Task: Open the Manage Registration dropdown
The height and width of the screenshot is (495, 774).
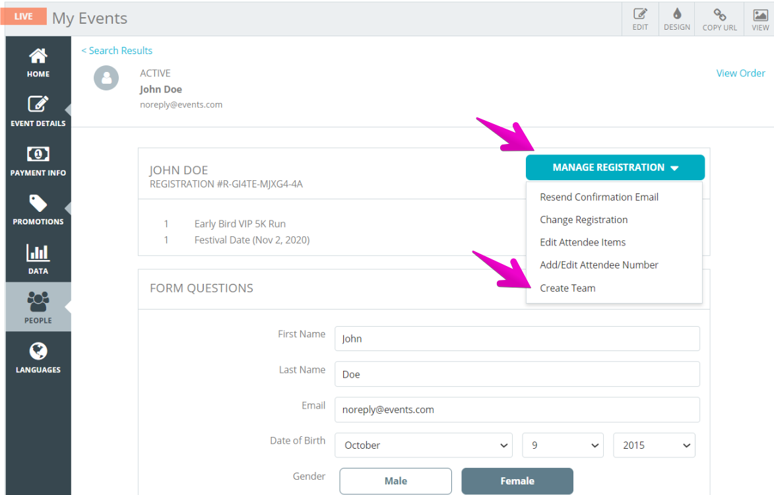Action: click(x=615, y=167)
